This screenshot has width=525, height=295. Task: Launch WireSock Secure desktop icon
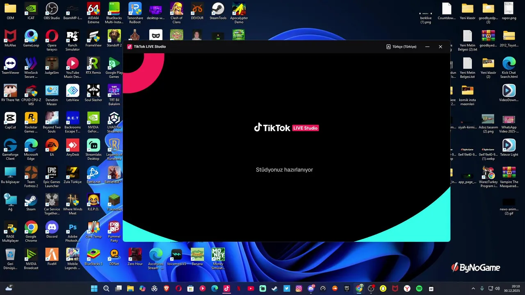[31, 68]
